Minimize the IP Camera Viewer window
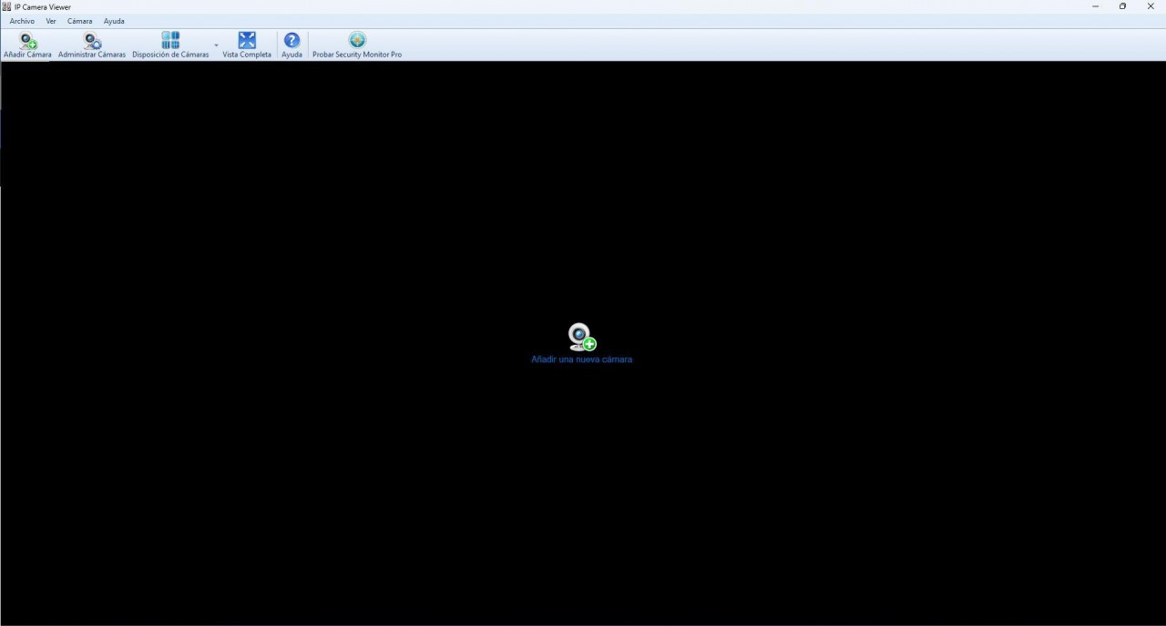The image size is (1166, 626). coord(1095,6)
